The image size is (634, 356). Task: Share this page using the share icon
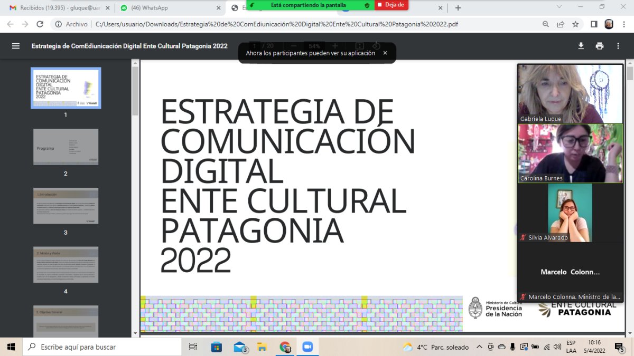pyautogui.click(x=561, y=24)
